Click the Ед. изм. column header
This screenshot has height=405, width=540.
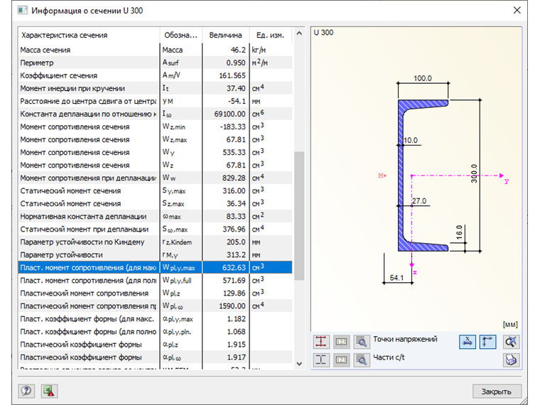pos(270,35)
